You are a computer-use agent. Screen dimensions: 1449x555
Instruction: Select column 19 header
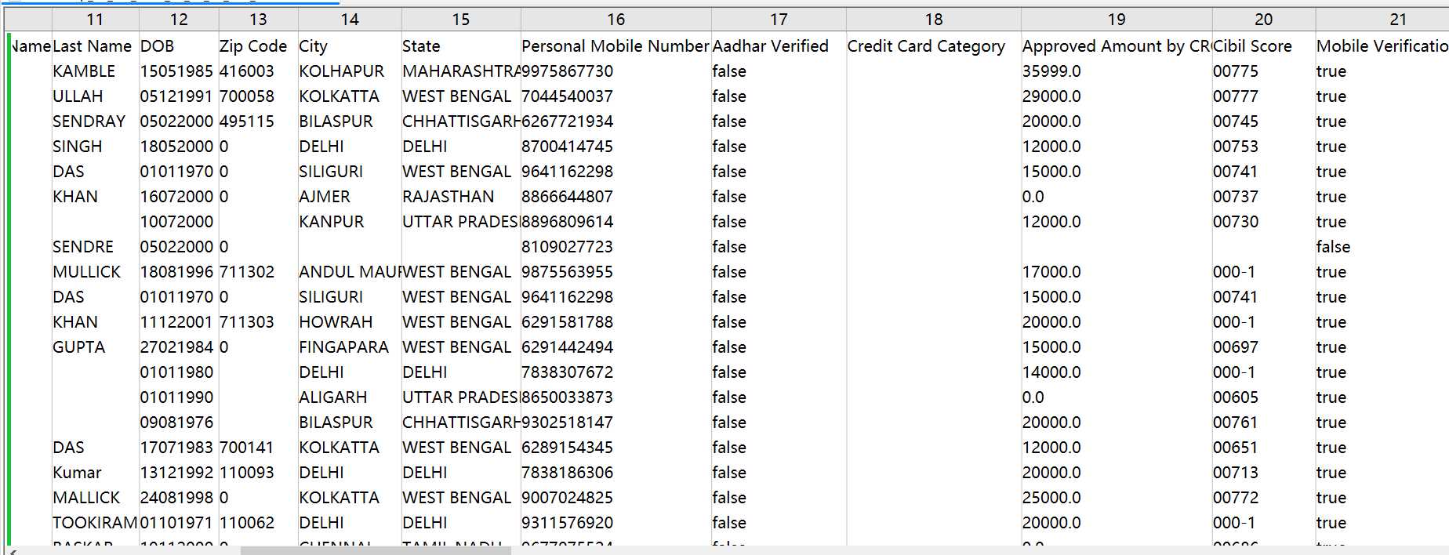tap(1117, 20)
